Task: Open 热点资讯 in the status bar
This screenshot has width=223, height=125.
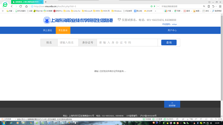Action: [169, 119]
